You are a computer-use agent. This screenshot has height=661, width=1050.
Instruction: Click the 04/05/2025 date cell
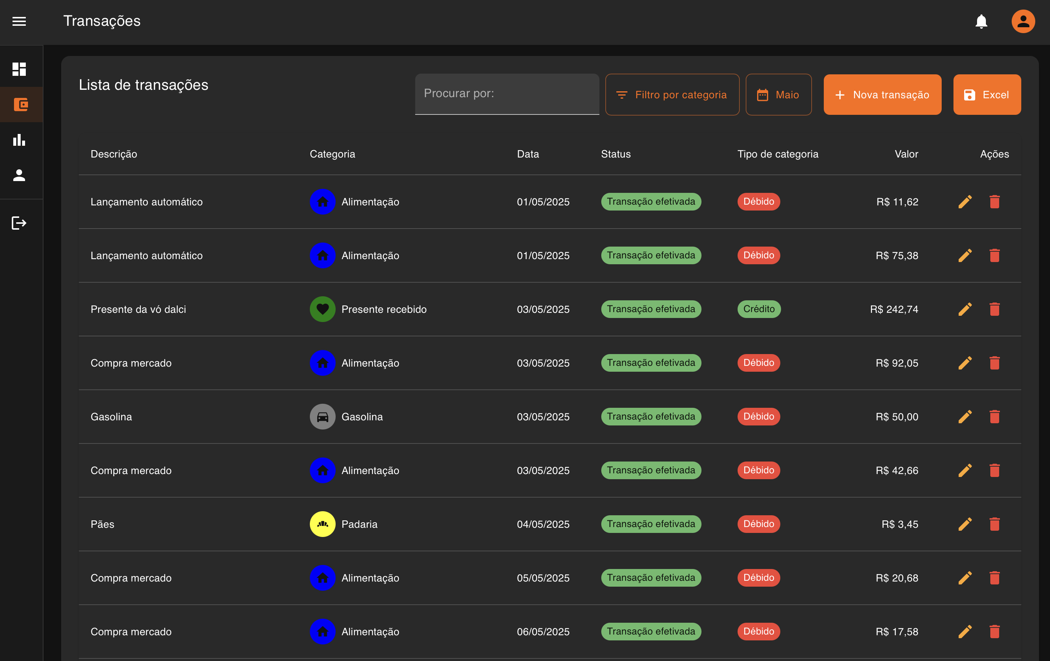[543, 524]
